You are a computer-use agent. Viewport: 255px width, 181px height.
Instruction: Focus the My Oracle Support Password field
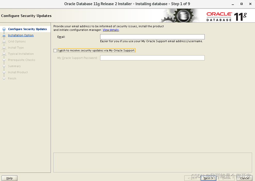[152, 58]
